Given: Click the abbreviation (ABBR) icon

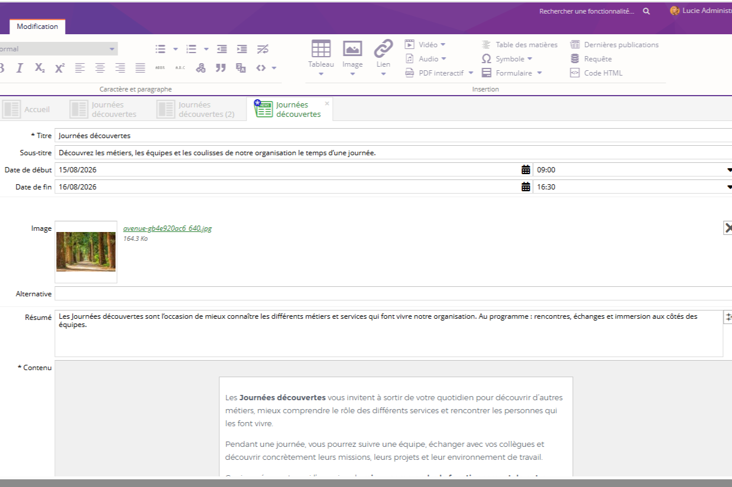Looking at the screenshot, I should [160, 68].
